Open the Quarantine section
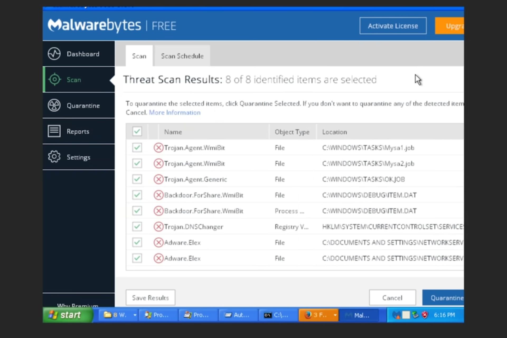Image resolution: width=507 pixels, height=338 pixels. click(83, 105)
